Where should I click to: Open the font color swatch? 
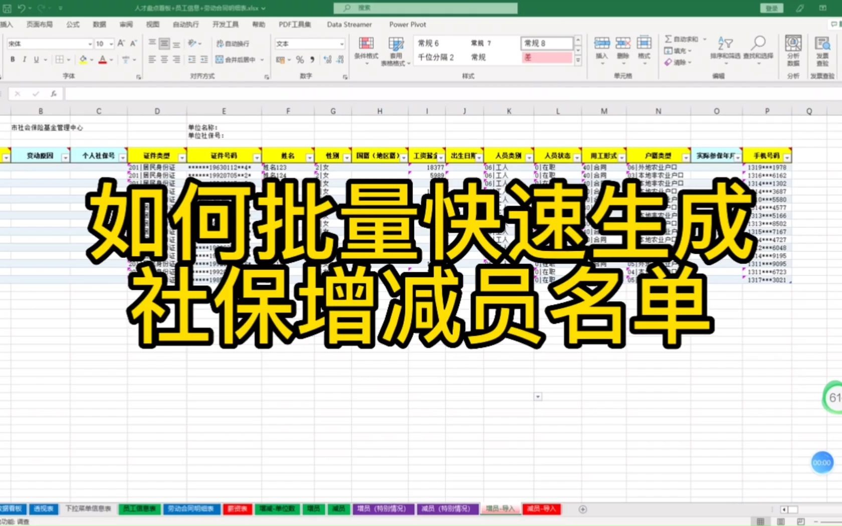(103, 59)
